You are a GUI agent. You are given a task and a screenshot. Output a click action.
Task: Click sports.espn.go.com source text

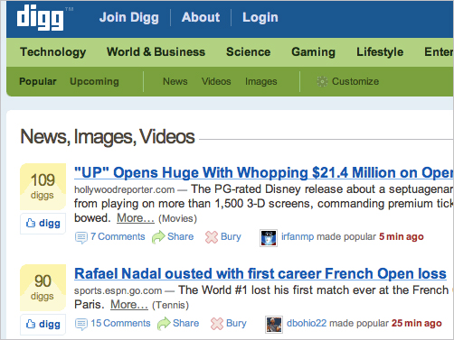(118, 290)
